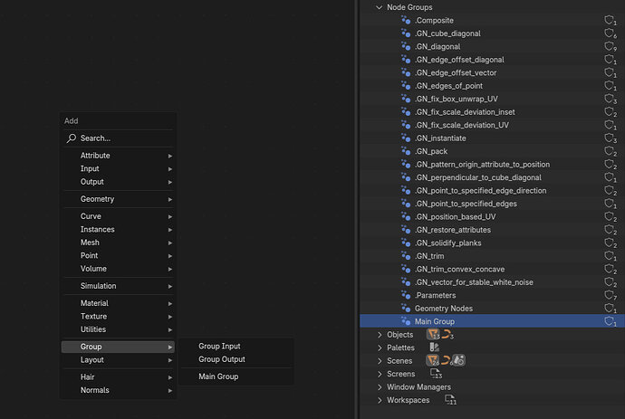Open the Utilities submenu
Screen dimensions: 625x419
click(x=118, y=329)
